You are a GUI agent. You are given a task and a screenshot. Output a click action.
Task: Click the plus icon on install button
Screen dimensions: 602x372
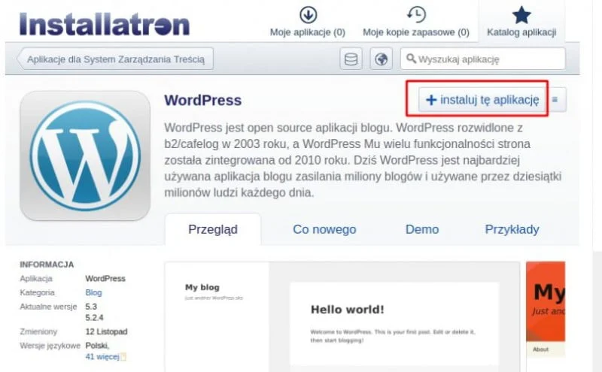(x=431, y=100)
